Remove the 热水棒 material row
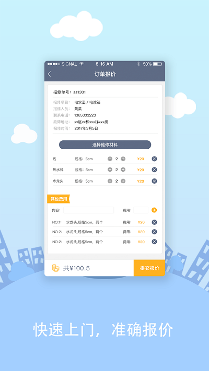The image size is (209, 371). [x=154, y=170]
